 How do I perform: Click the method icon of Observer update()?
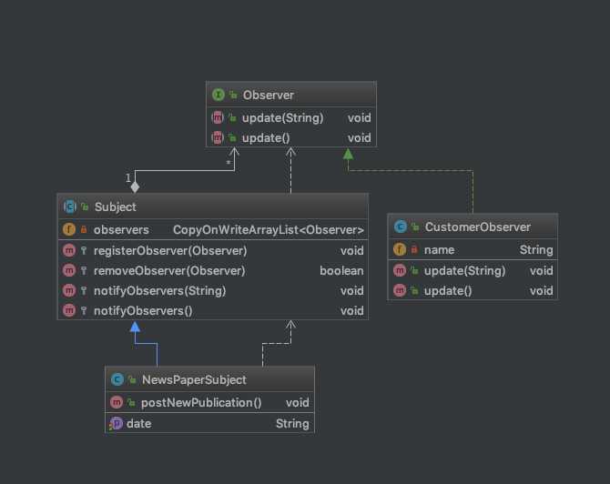[x=218, y=137]
